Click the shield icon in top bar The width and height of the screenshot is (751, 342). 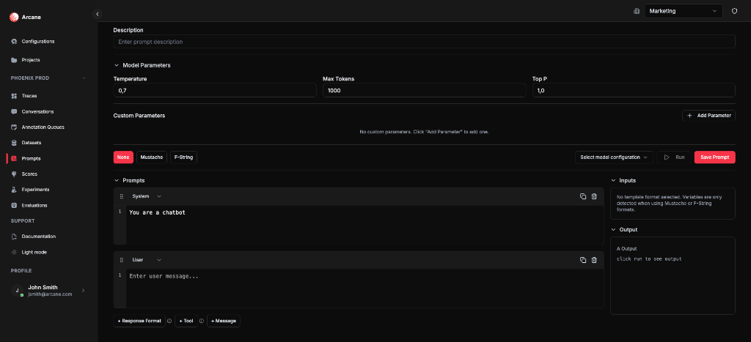click(734, 11)
